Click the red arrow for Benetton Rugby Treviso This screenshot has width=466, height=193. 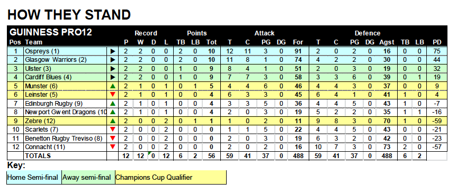(112, 138)
